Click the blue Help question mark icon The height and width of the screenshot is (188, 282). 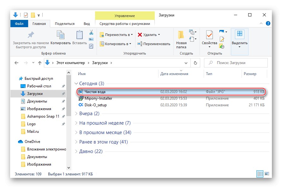tap(268, 23)
